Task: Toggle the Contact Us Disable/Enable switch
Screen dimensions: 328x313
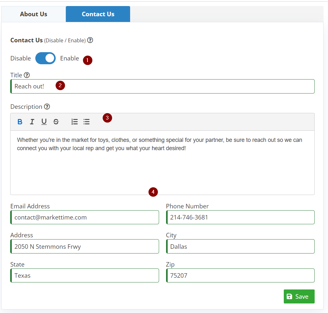Action: point(45,58)
